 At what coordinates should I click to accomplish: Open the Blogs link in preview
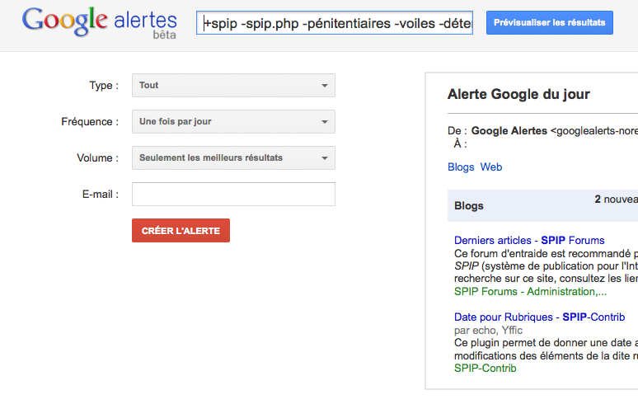461,167
